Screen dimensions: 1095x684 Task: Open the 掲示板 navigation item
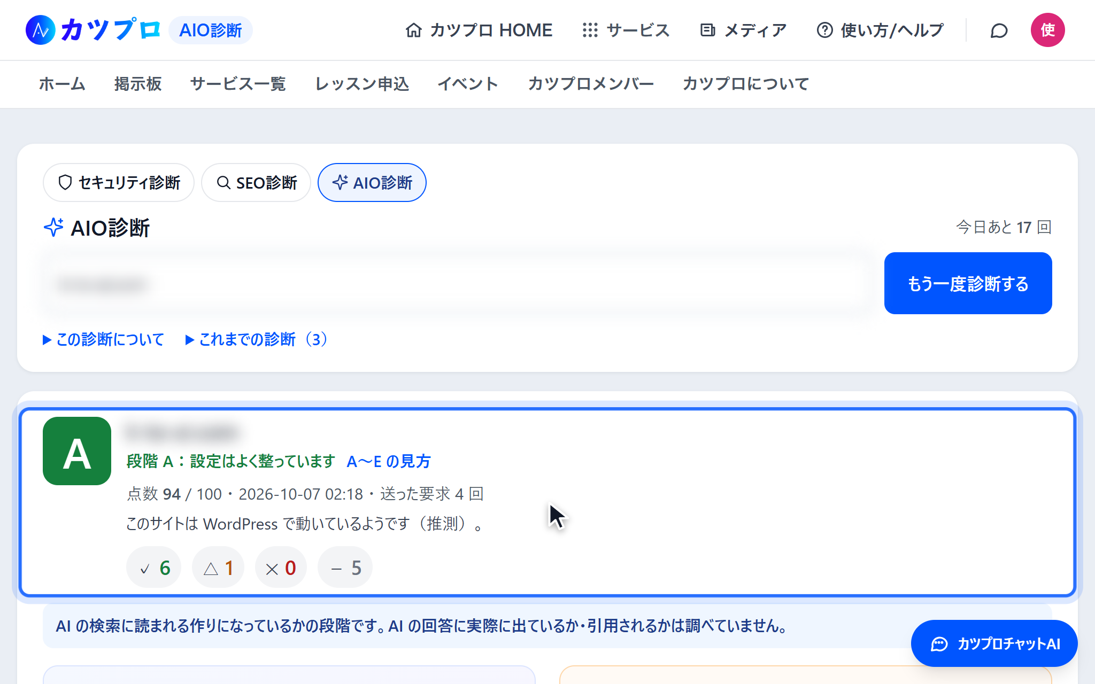click(138, 84)
